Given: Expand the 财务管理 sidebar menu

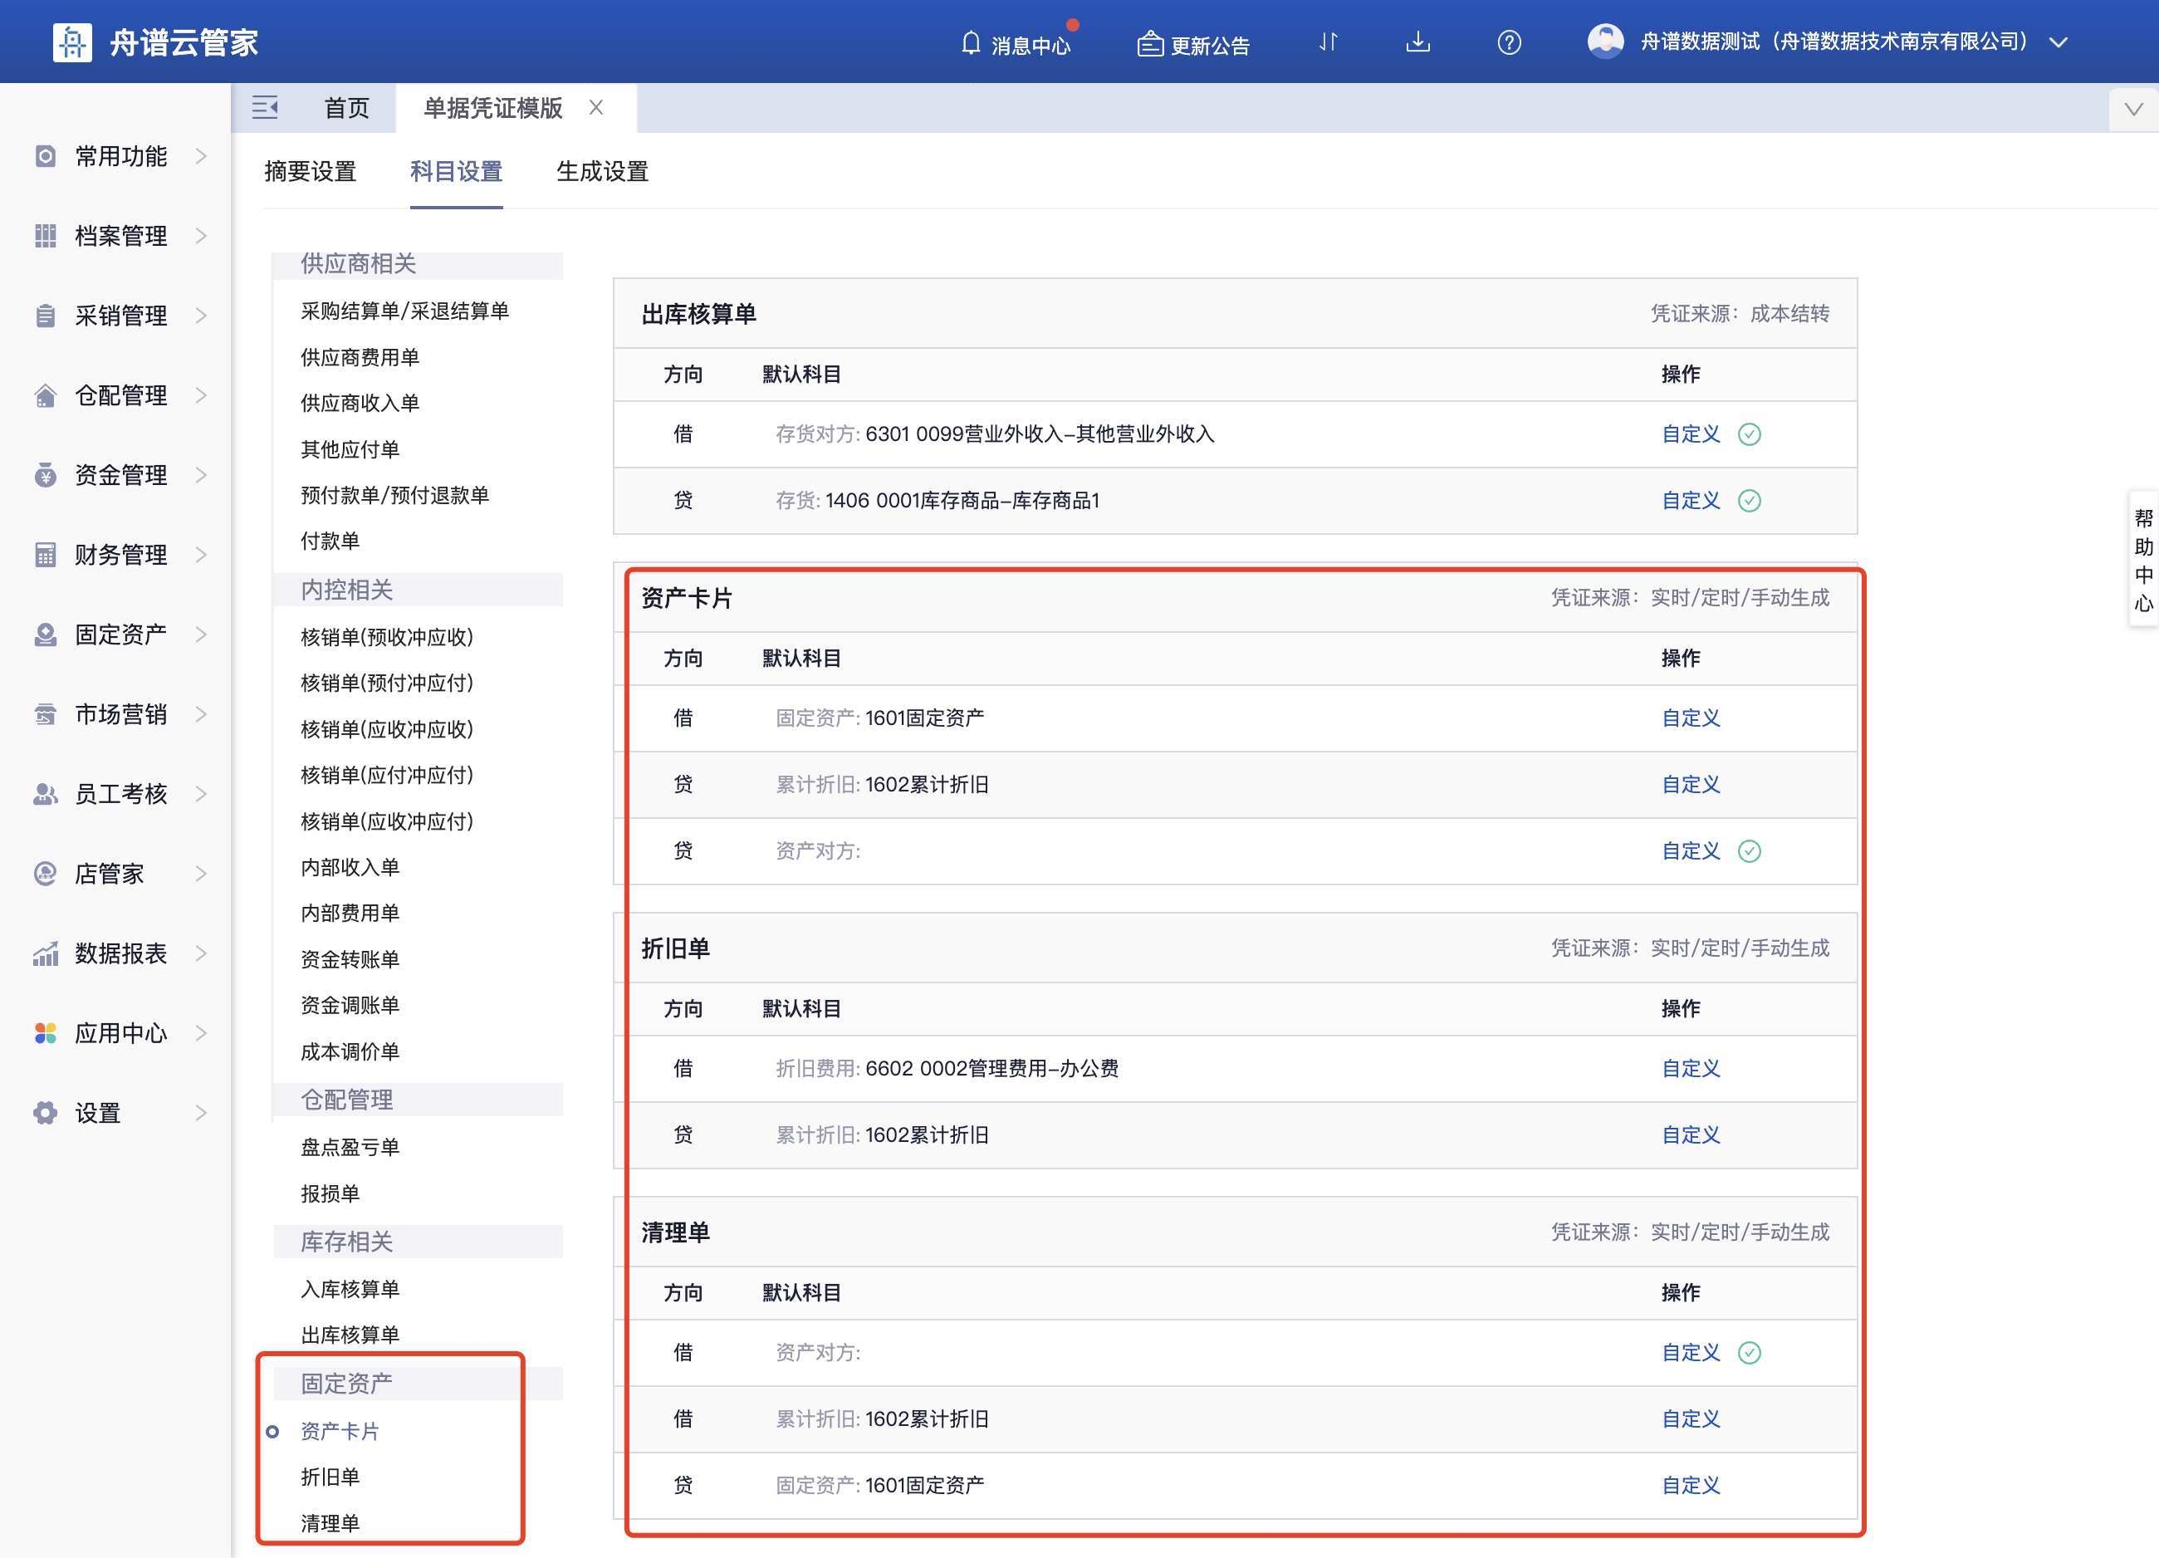Looking at the screenshot, I should (x=121, y=554).
